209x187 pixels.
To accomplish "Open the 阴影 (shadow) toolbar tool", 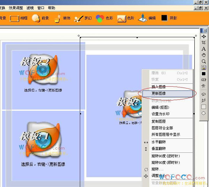I will 169,18.
